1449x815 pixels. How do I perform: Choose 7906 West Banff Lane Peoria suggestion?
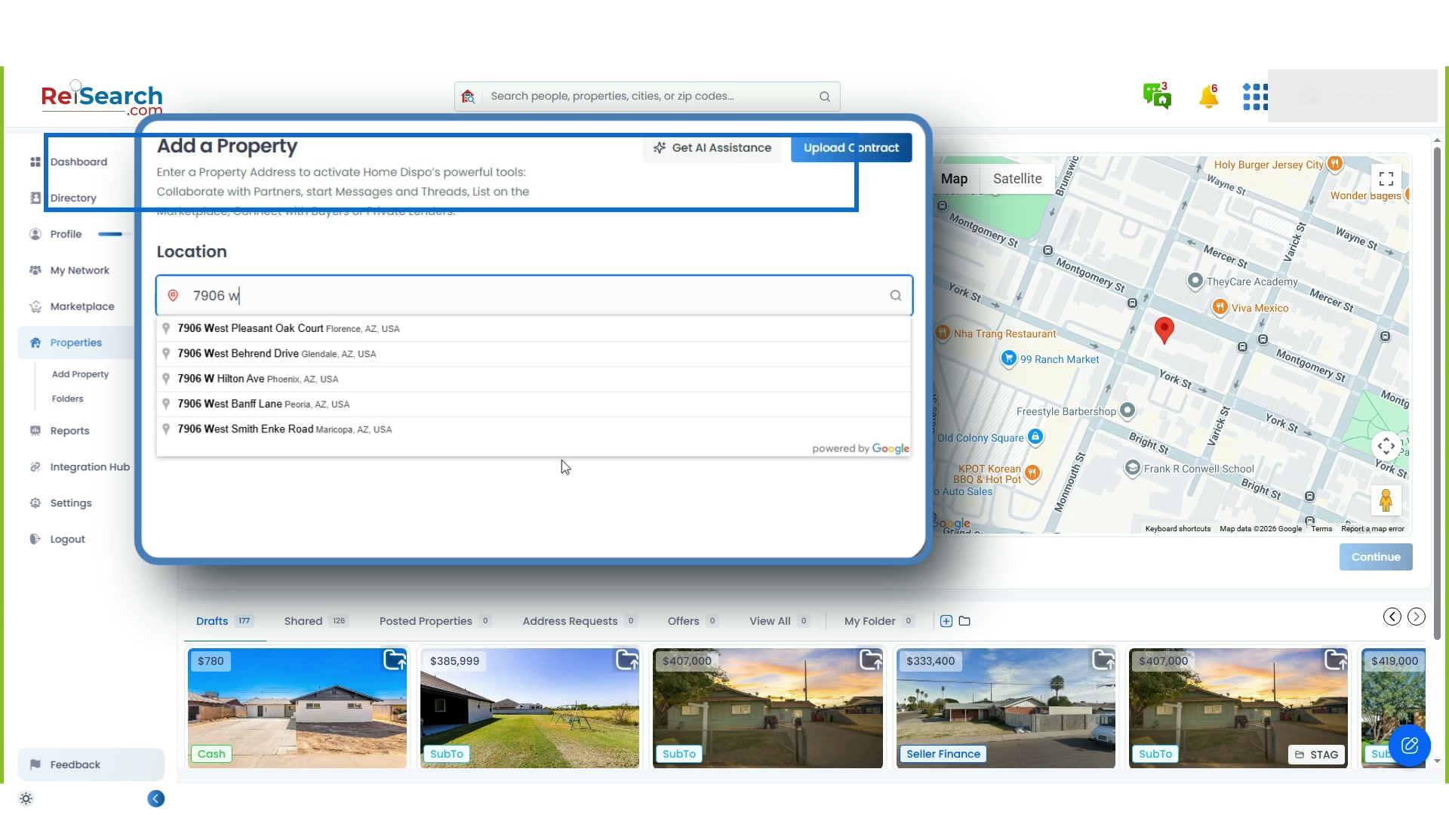534,404
